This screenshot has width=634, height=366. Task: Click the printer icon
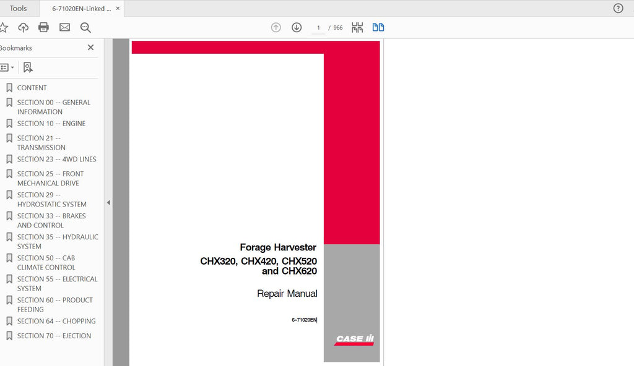(x=44, y=27)
